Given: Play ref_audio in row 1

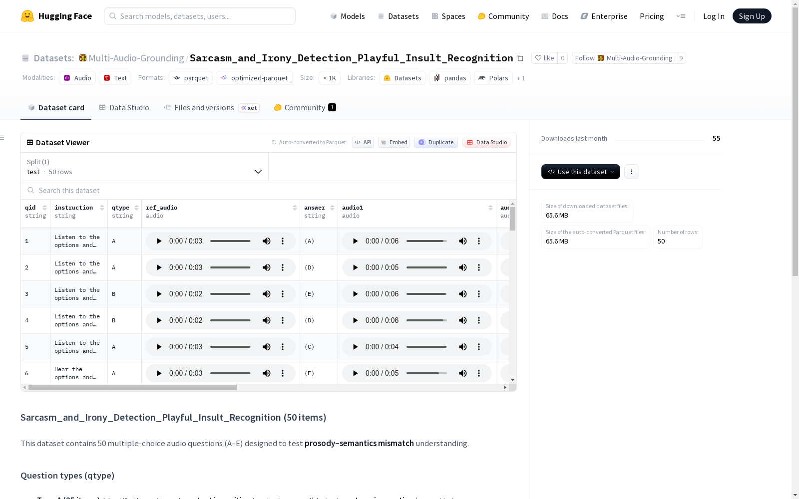Looking at the screenshot, I should 159,241.
